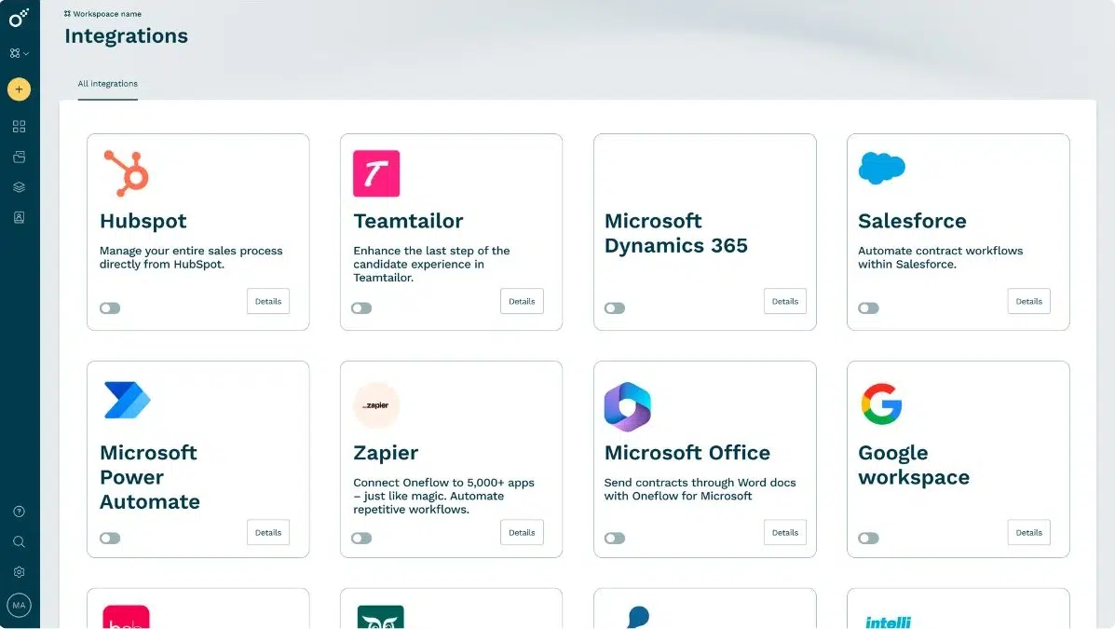Click the MA profile avatar
1115x629 pixels.
point(19,605)
